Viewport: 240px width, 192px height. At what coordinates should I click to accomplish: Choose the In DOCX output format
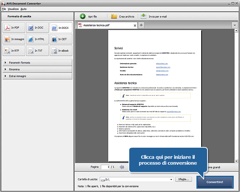[61, 28]
